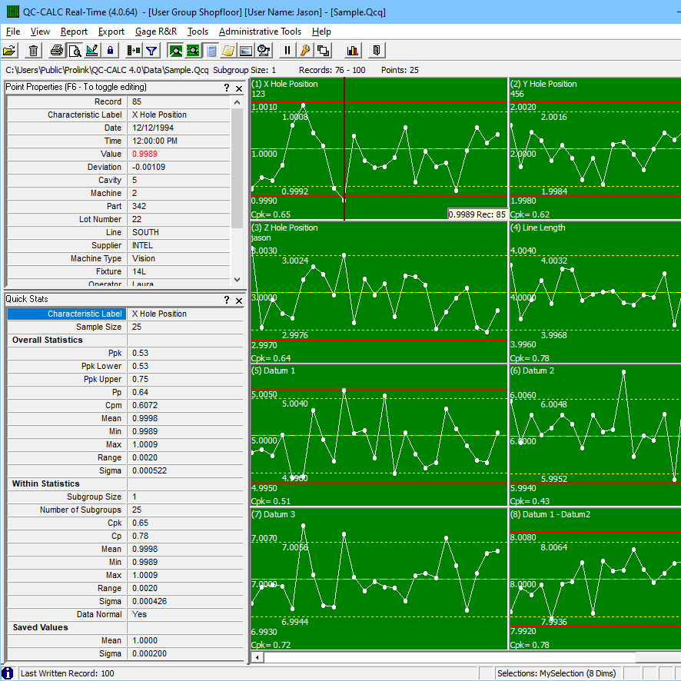Open the View menu
681x681 pixels.
point(40,32)
